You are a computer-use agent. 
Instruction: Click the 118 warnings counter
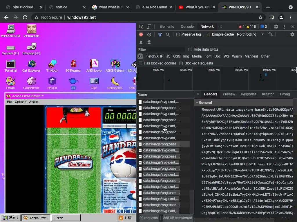click(x=251, y=27)
